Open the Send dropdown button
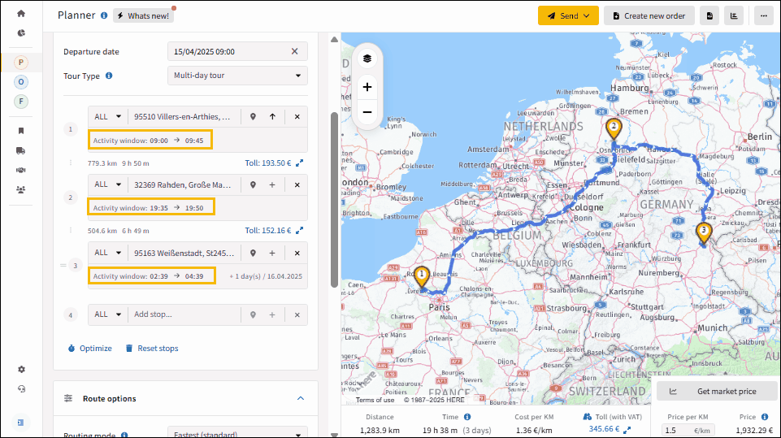Screen dimensions: 781x438 pyautogui.click(x=568, y=16)
